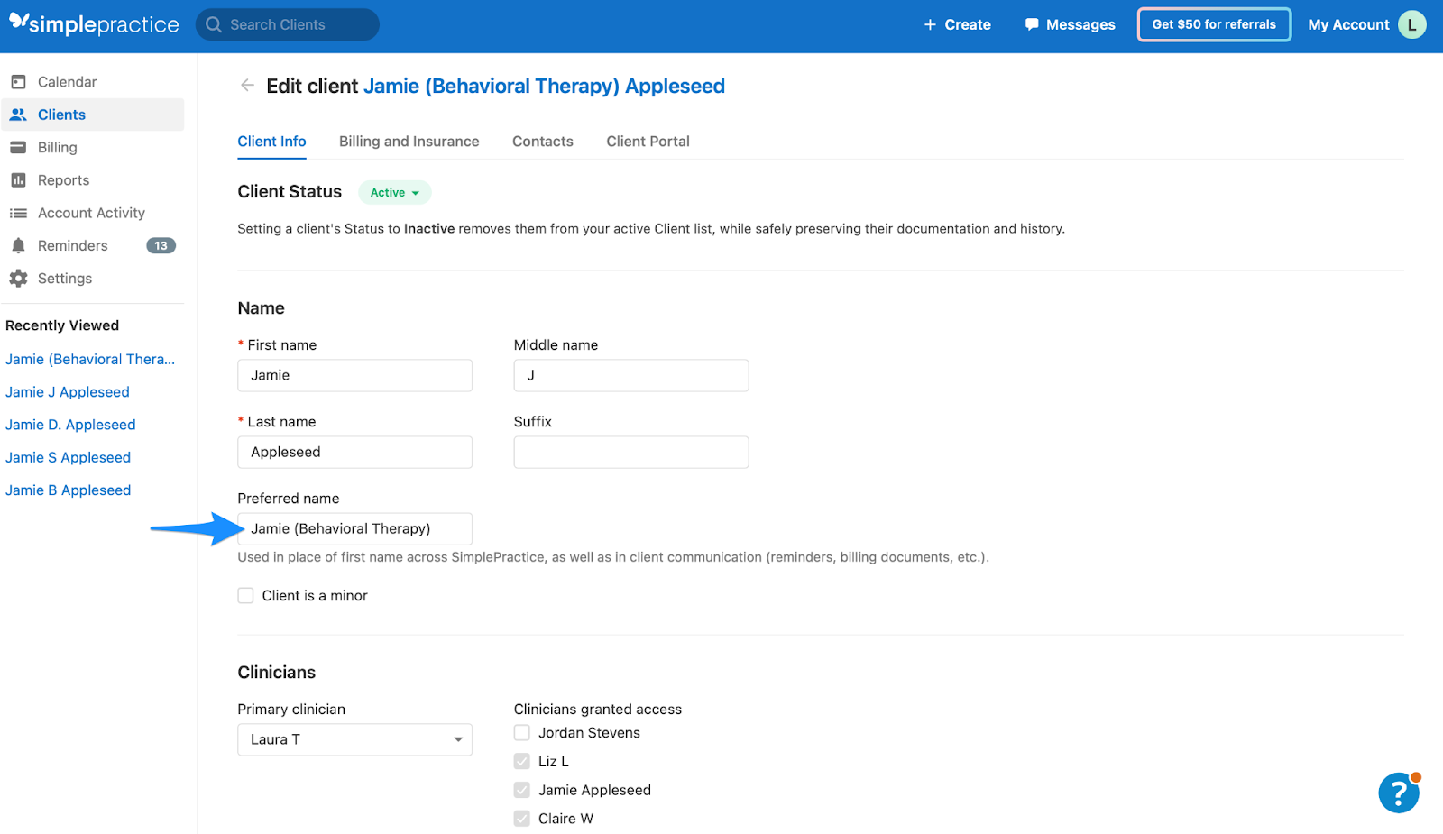Open the Active client status dropdown
The image size is (1443, 834).
pyautogui.click(x=394, y=192)
